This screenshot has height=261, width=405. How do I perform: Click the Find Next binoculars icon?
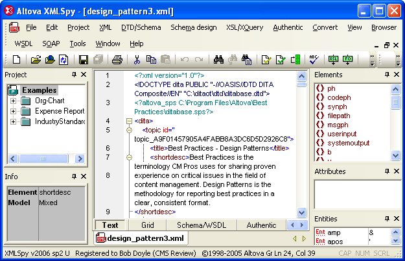pos(233,60)
